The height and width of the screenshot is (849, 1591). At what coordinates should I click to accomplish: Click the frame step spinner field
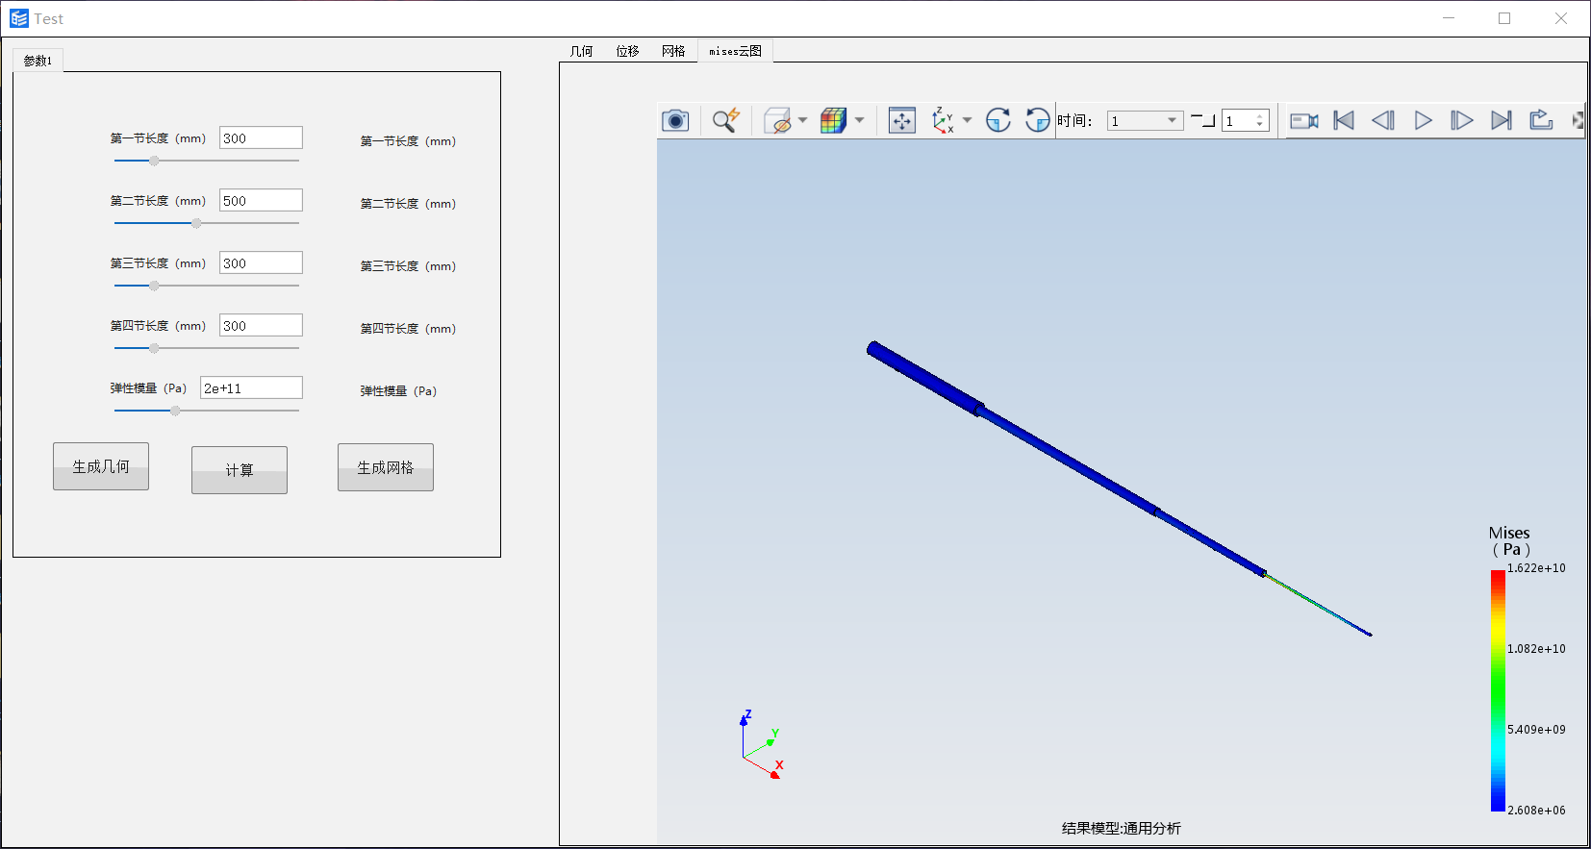[1246, 120]
